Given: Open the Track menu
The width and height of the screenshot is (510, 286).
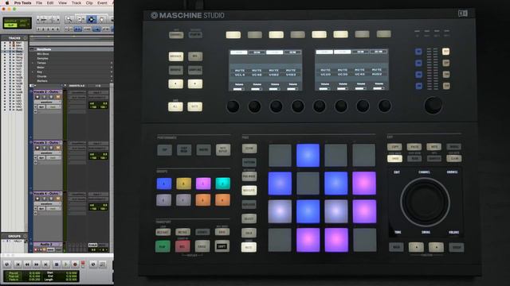Looking at the screenshot, I should 76,2.
